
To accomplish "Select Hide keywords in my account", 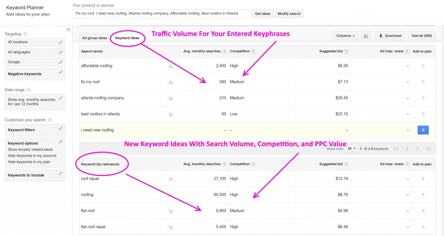I will [x=32, y=156].
